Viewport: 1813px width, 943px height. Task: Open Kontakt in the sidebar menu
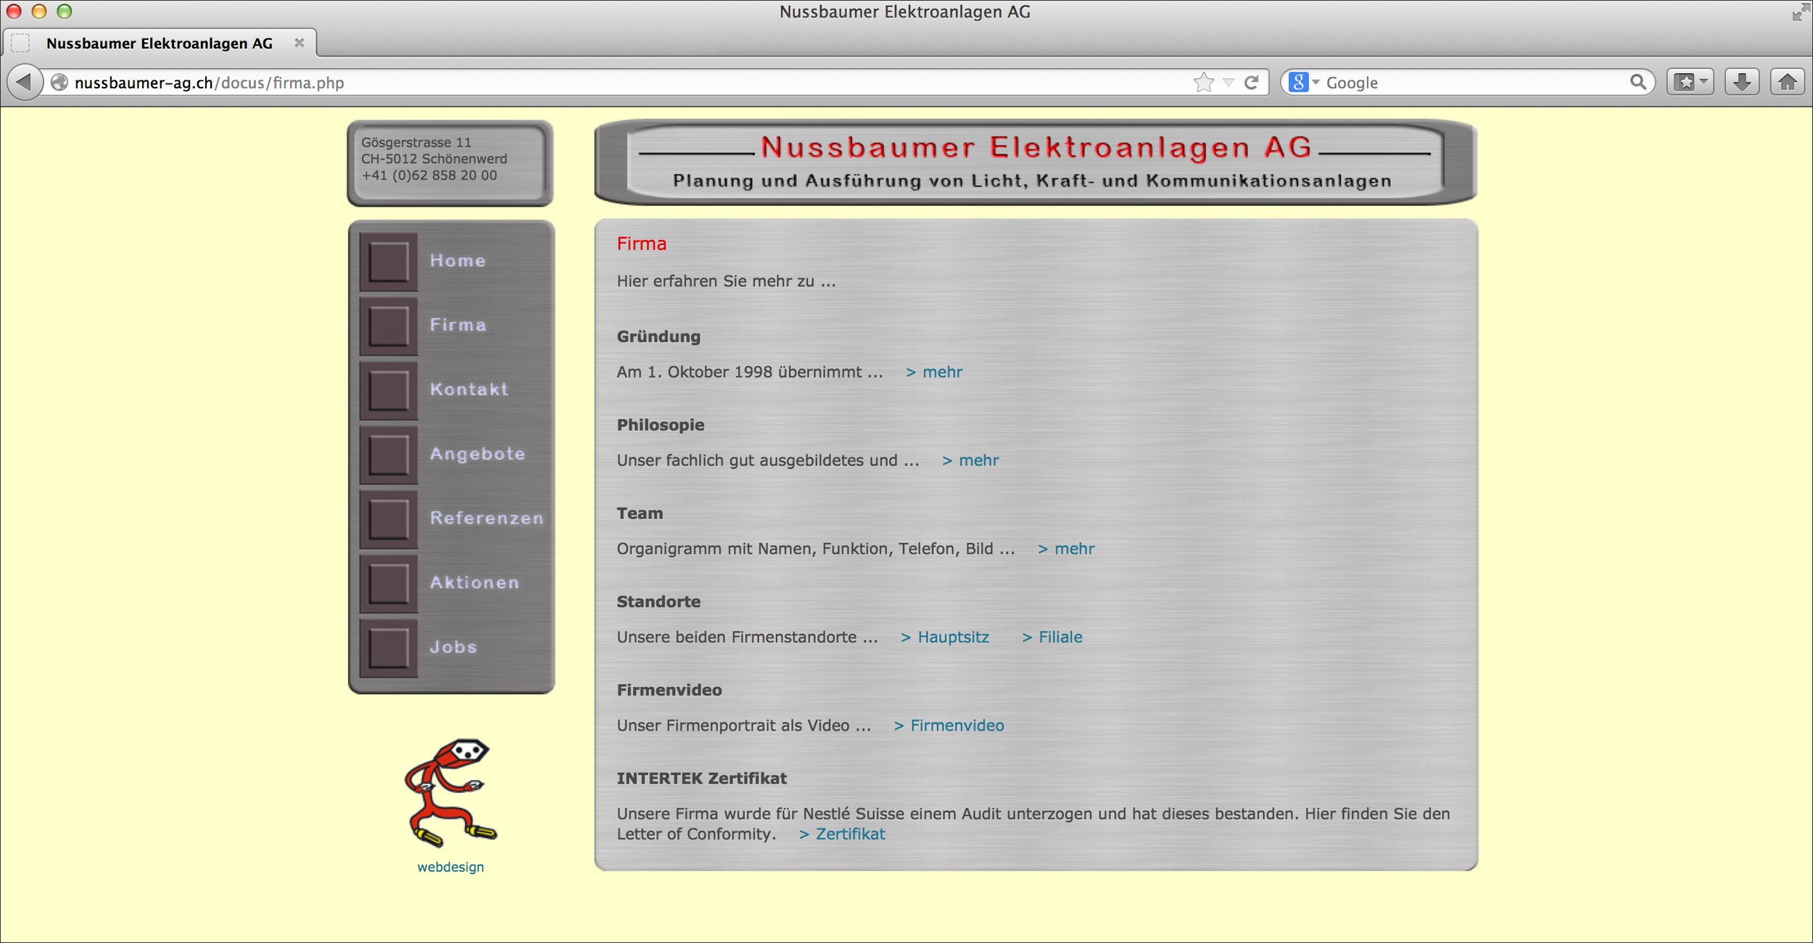[469, 389]
